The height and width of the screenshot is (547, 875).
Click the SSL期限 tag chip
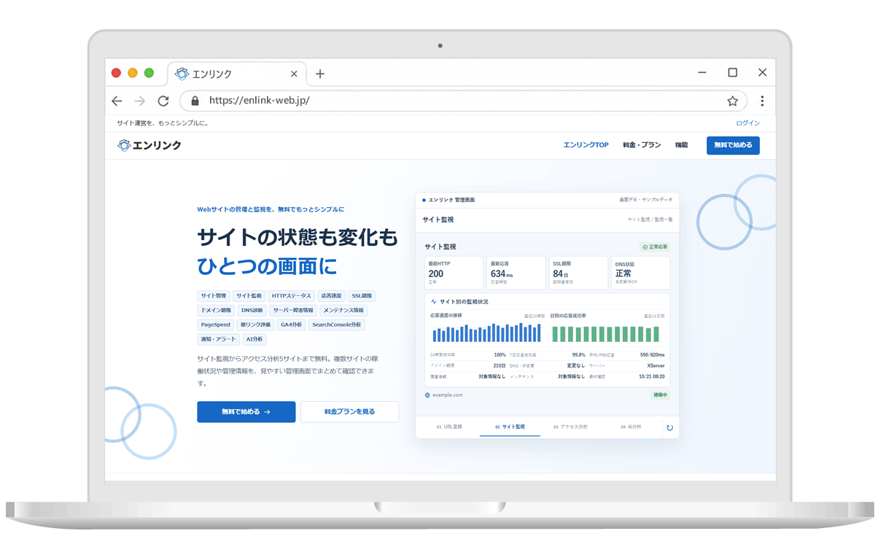tap(362, 296)
